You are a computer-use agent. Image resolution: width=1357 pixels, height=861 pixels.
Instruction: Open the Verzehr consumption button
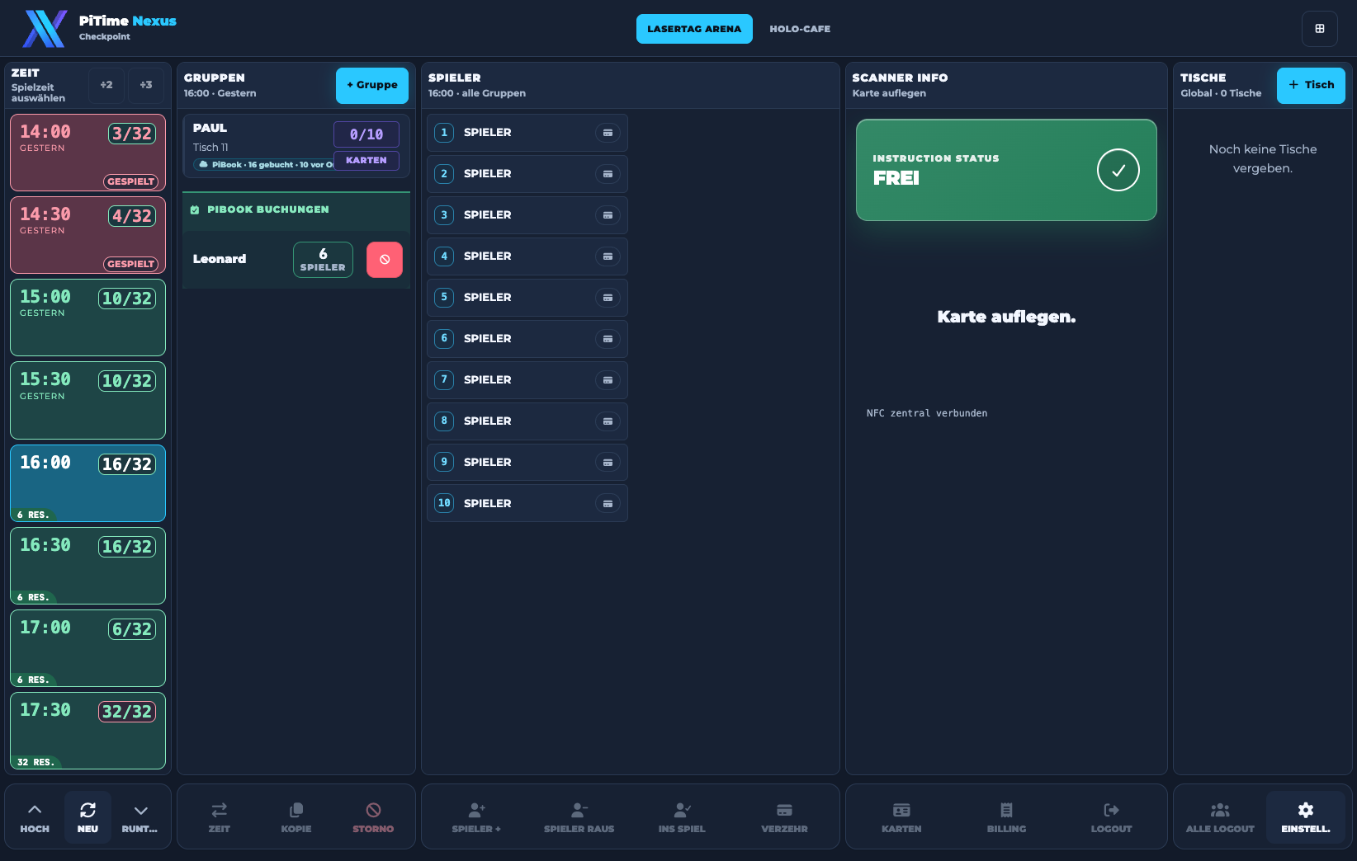[x=784, y=816]
